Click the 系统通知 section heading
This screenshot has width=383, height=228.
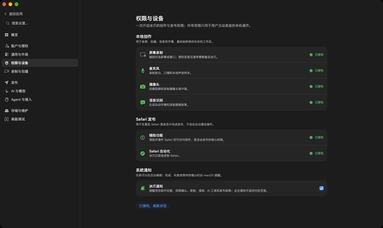pyautogui.click(x=144, y=170)
